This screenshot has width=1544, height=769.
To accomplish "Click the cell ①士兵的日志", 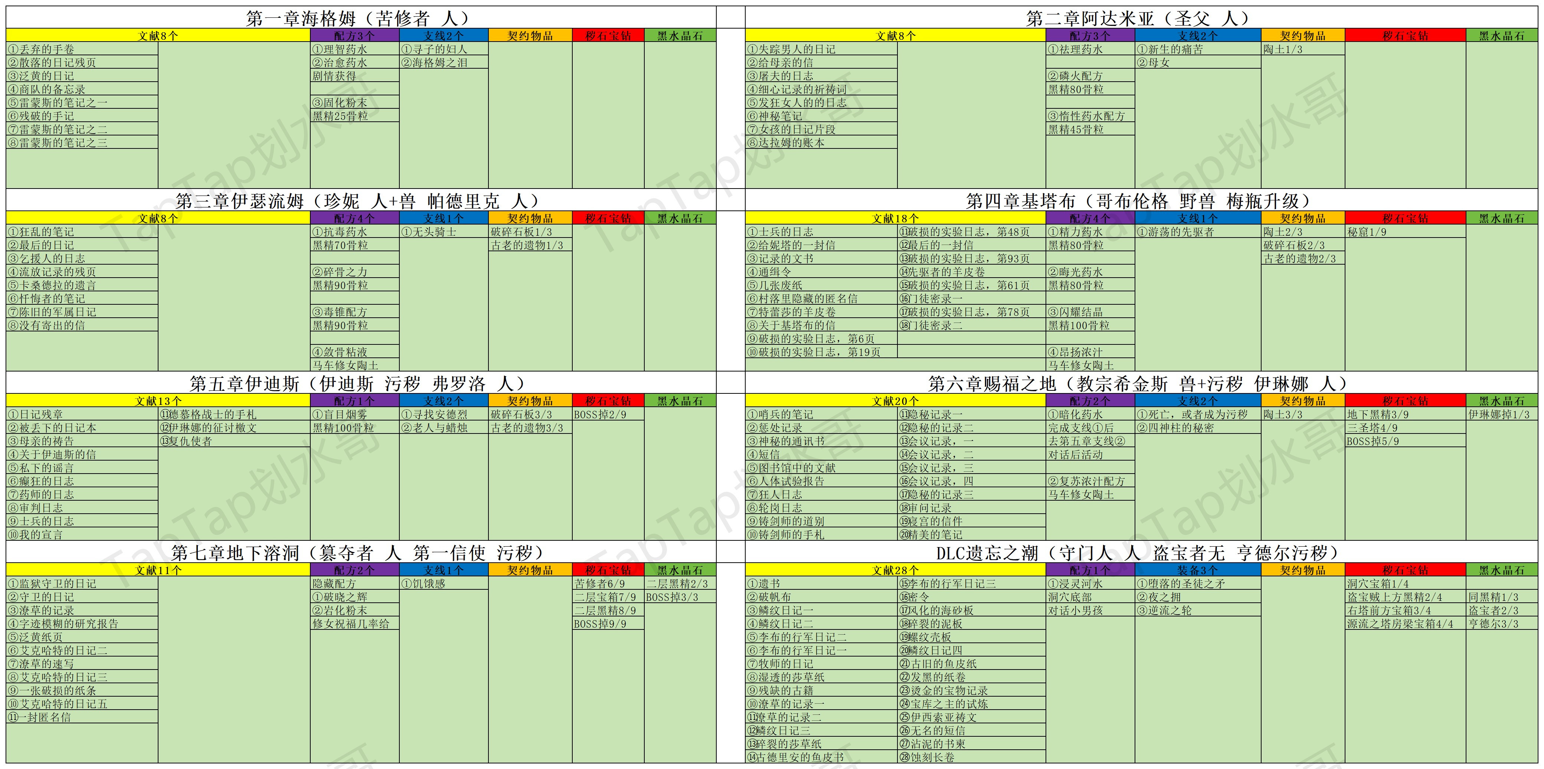I will coord(822,231).
